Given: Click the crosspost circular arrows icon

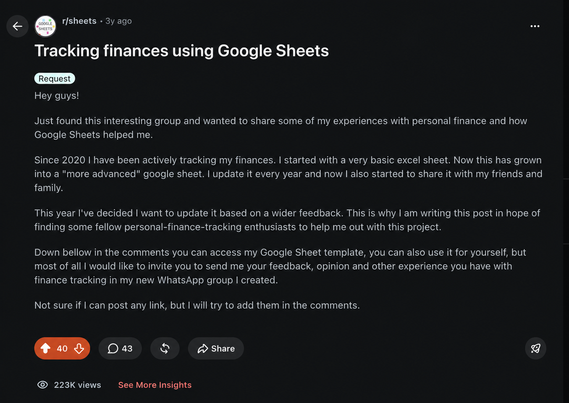Looking at the screenshot, I should [165, 348].
